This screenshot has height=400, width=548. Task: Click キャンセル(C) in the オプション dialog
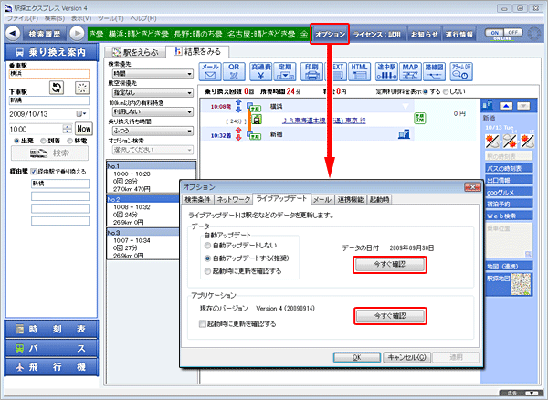[406, 357]
